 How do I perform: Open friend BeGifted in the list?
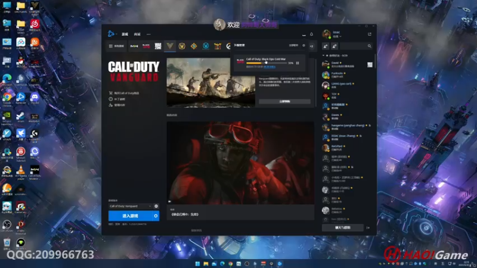[x=348, y=148]
